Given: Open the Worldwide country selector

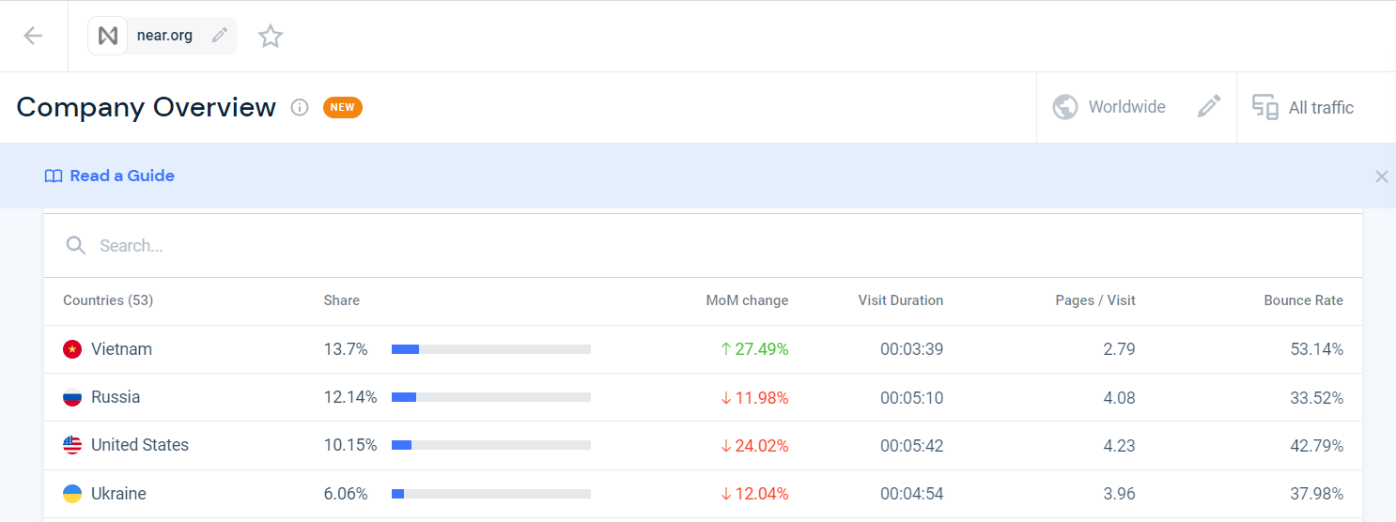Looking at the screenshot, I should [1126, 107].
